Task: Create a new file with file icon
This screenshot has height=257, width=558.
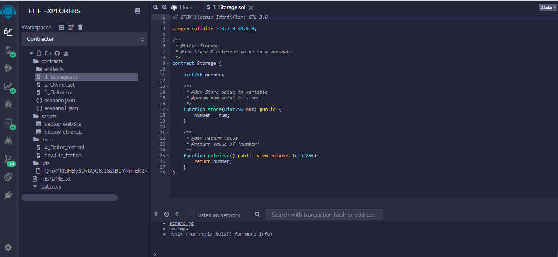Action: [39, 53]
